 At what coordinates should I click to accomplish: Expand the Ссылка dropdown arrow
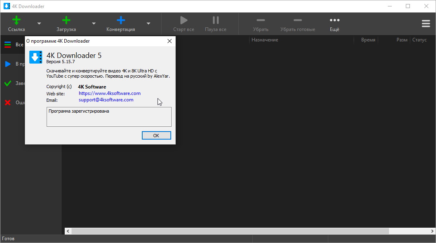(39, 24)
